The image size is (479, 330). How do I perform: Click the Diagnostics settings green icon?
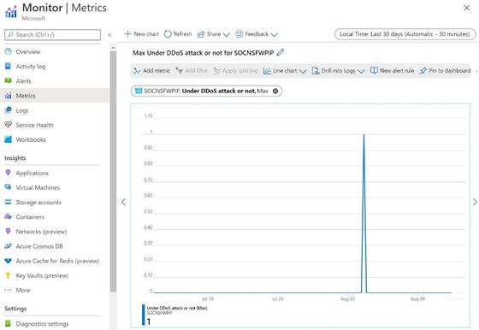pyautogui.click(x=9, y=323)
